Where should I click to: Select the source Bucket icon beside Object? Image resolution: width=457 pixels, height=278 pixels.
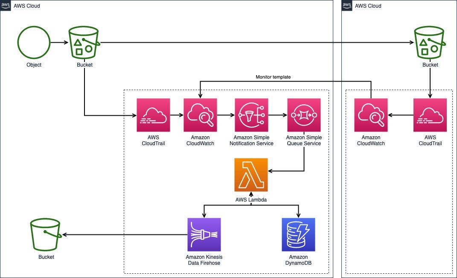pos(84,43)
